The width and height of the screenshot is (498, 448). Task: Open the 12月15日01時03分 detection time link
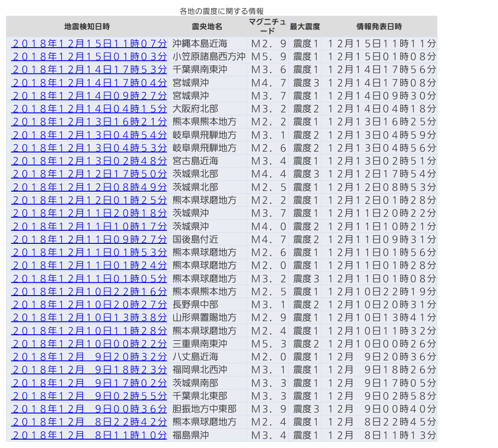coord(89,57)
